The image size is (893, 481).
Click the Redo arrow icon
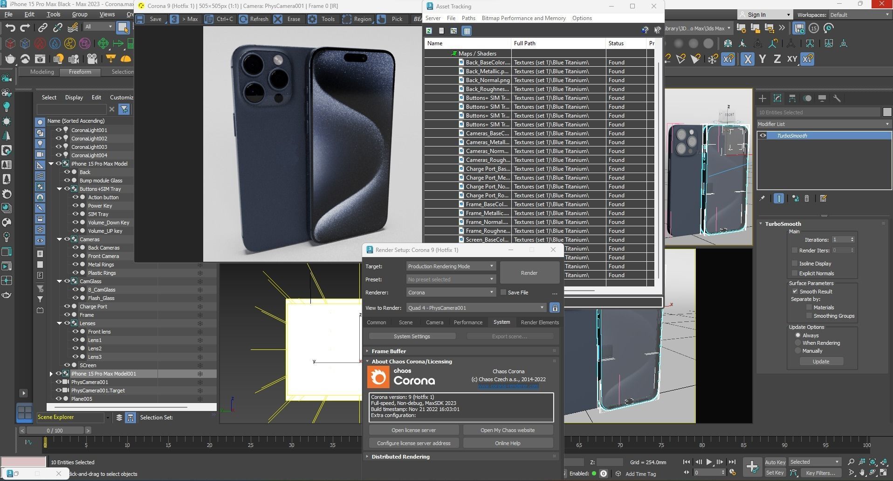pyautogui.click(x=25, y=28)
